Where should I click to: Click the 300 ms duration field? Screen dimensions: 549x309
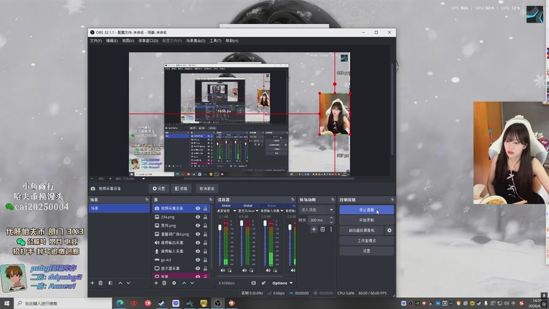318,220
